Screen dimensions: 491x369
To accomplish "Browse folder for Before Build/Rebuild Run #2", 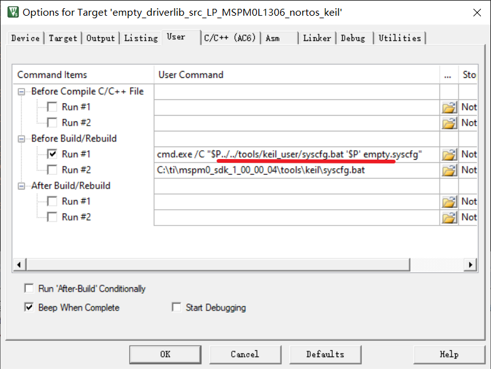I will [x=449, y=170].
